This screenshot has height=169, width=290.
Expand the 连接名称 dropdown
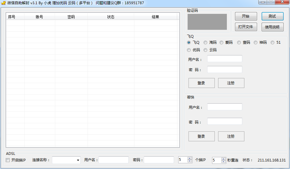[78, 160]
